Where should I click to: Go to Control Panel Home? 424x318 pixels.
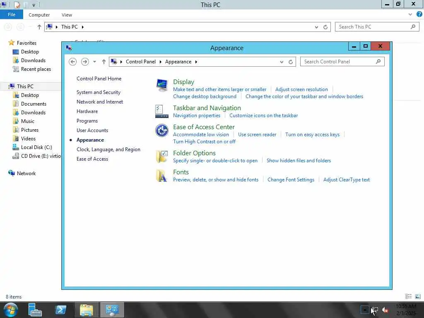[99, 79]
